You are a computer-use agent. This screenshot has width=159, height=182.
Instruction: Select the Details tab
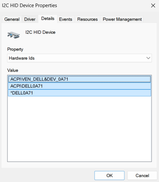pos(48,18)
